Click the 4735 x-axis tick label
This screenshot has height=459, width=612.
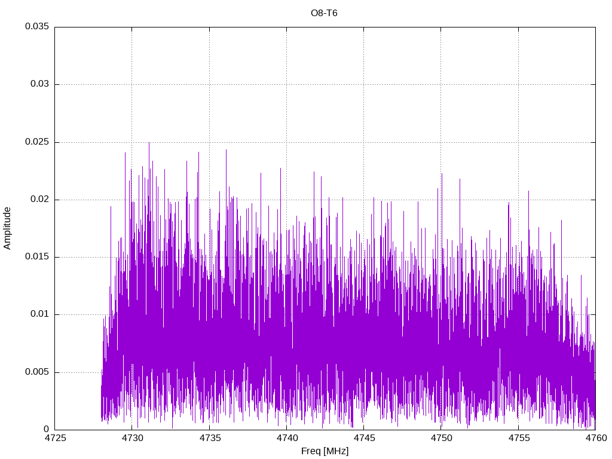tap(209, 439)
